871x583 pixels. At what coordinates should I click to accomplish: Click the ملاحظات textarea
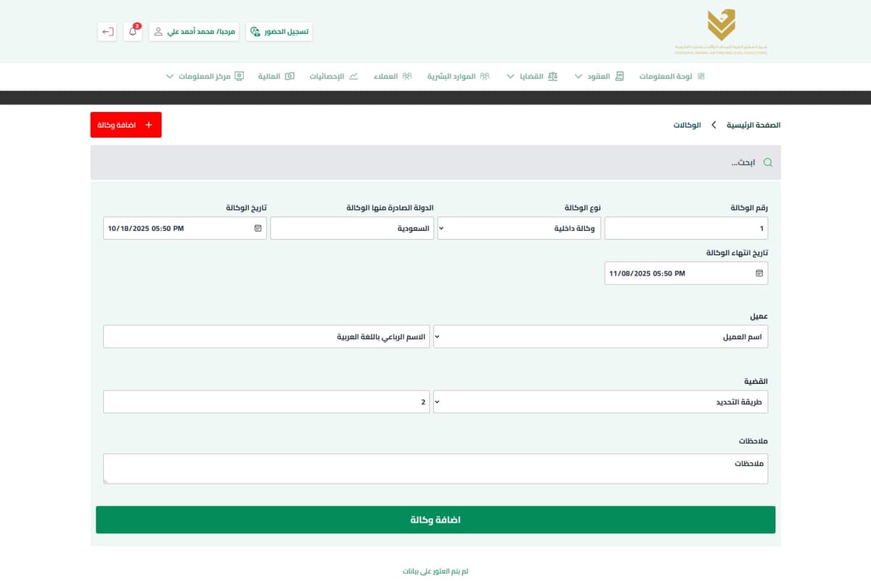[435, 468]
